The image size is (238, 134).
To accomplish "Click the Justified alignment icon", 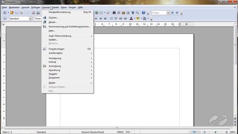I will pos(105,19).
